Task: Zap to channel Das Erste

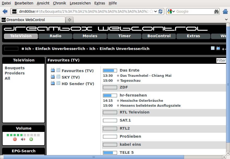Action: pyautogui.click(x=130, y=70)
